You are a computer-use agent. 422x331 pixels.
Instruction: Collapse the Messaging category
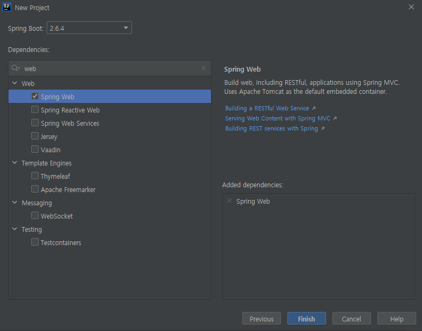[x=15, y=203]
